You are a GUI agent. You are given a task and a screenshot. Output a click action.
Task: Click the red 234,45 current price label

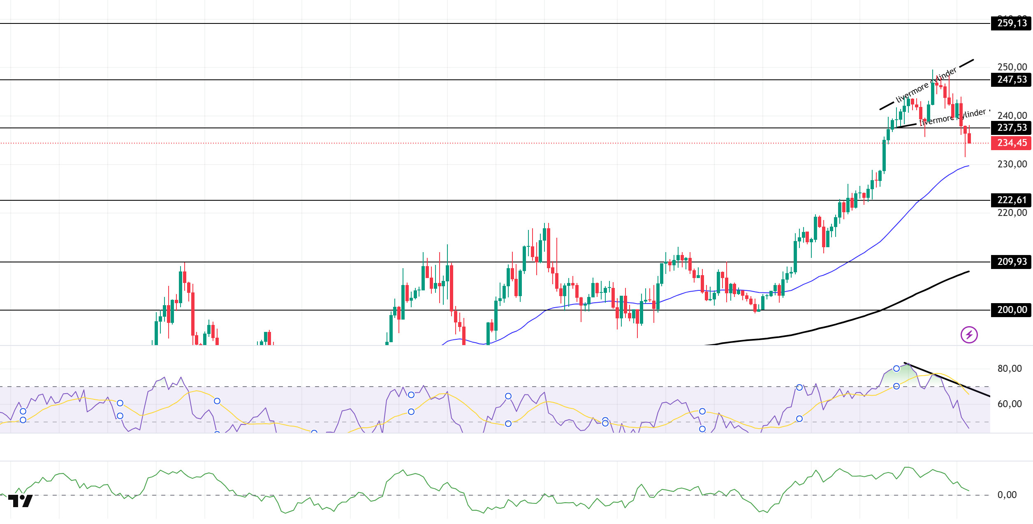(x=1012, y=143)
